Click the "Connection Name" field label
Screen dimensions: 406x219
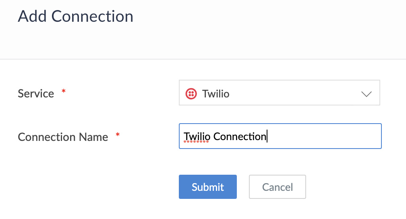pyautogui.click(x=63, y=137)
